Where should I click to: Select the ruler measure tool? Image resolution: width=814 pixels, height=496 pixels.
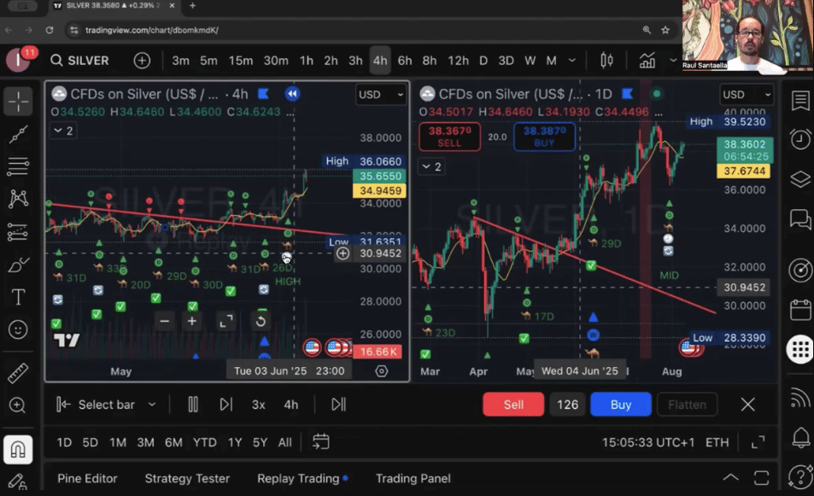tap(18, 373)
